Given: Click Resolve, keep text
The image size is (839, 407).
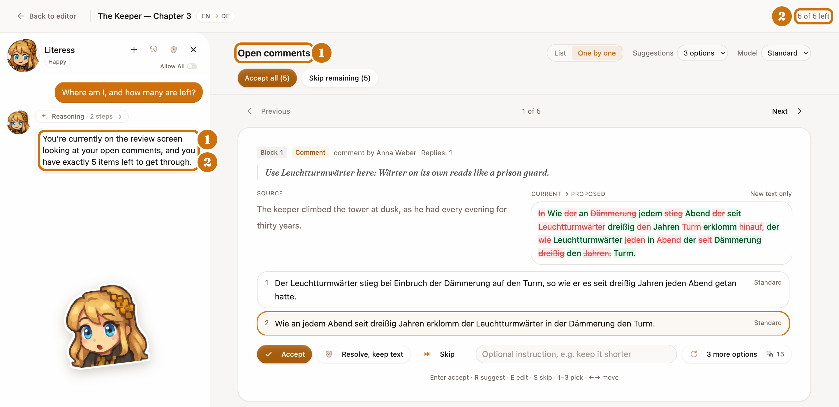Looking at the screenshot, I should click(x=364, y=354).
